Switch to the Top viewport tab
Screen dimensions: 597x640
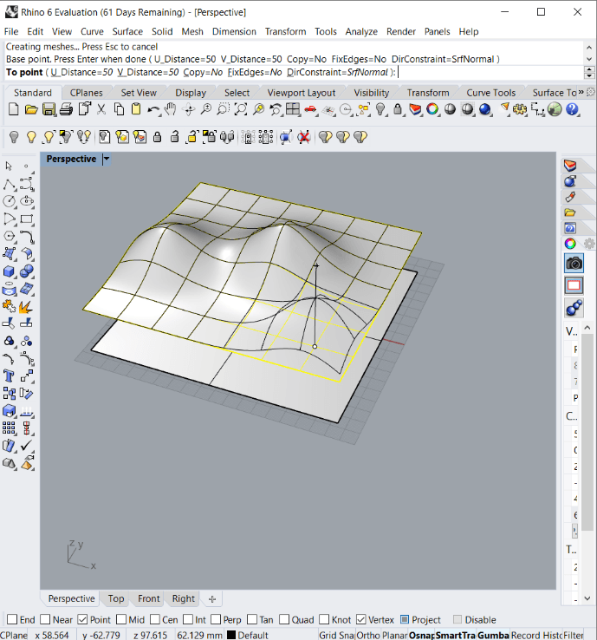116,598
